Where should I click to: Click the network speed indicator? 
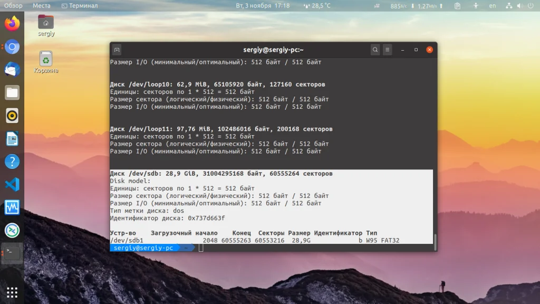tap(417, 5)
